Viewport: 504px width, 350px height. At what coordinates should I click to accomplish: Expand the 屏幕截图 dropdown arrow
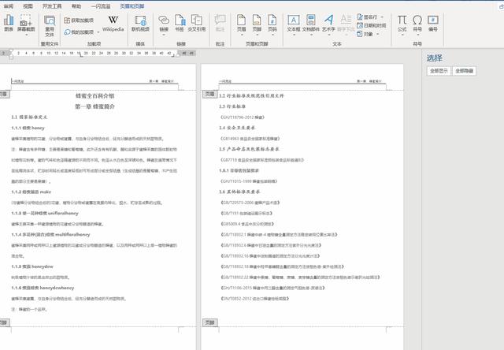coord(26,35)
